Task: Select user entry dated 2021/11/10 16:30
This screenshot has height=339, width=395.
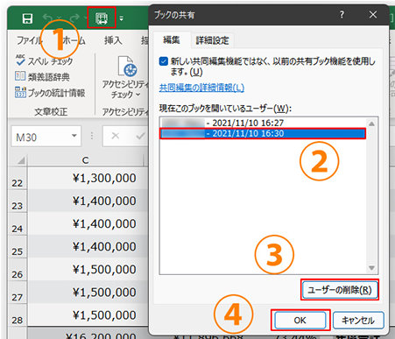Action: pos(263,133)
